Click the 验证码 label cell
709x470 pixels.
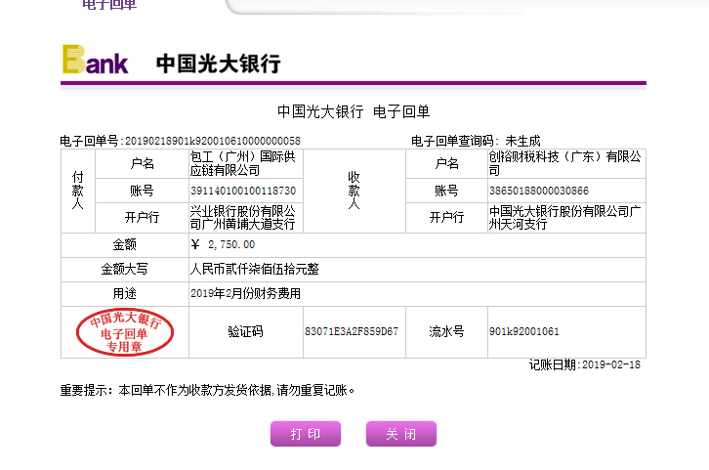(x=245, y=331)
